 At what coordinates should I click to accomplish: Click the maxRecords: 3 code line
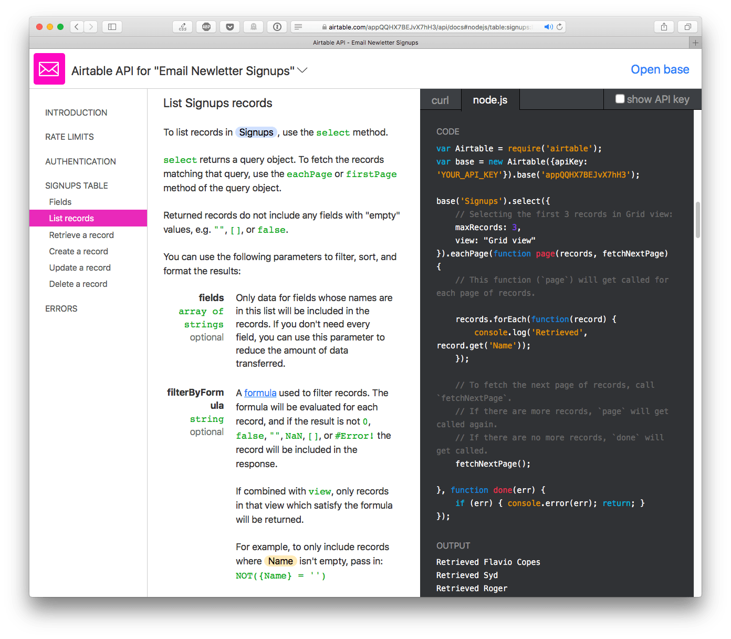click(487, 228)
